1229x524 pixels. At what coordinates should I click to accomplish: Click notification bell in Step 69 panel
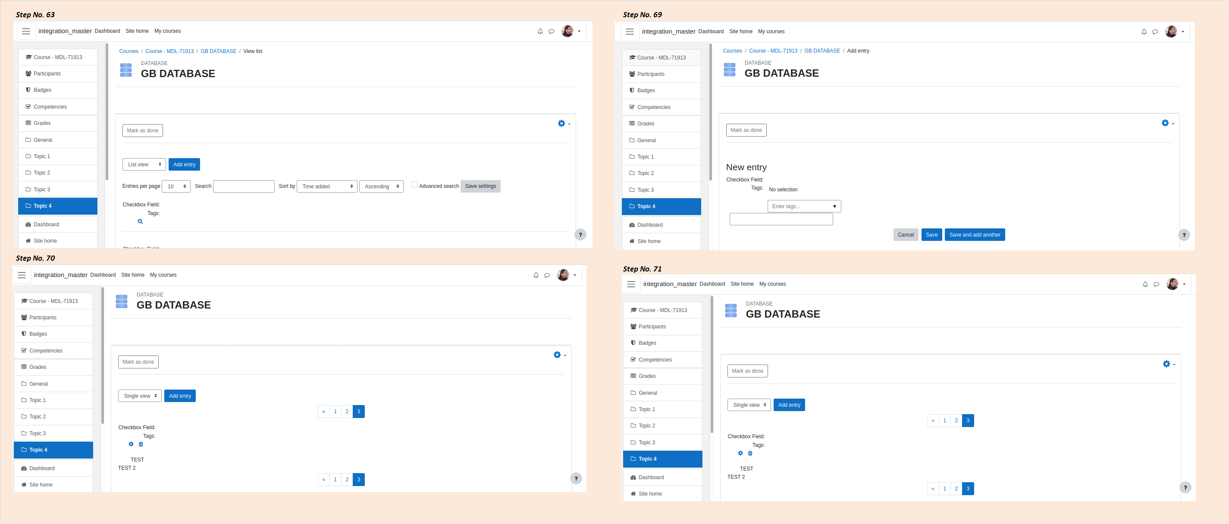tap(1144, 32)
